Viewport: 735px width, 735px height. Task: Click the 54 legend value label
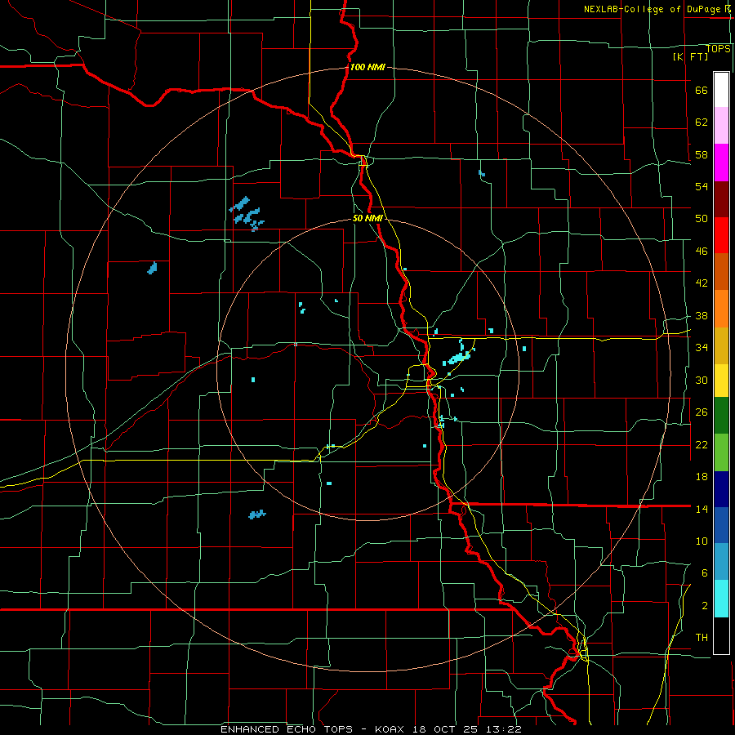pos(702,186)
